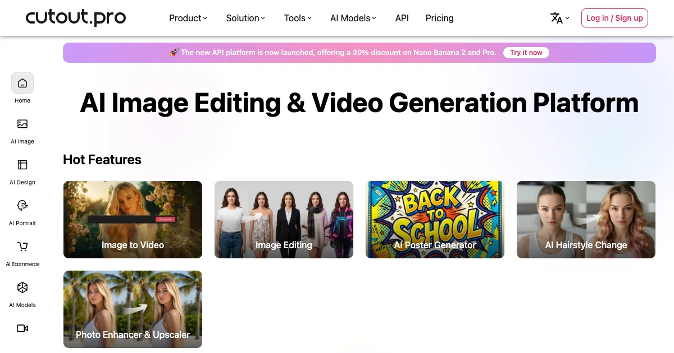Open the AI Models cube icon

pyautogui.click(x=22, y=287)
